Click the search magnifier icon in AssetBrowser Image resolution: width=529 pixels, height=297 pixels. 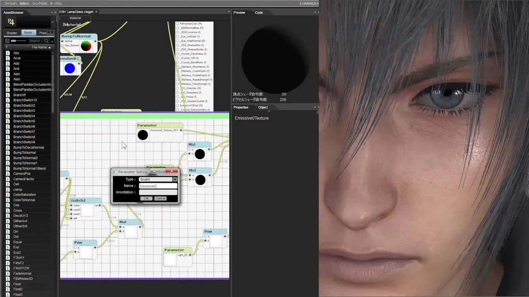46,41
